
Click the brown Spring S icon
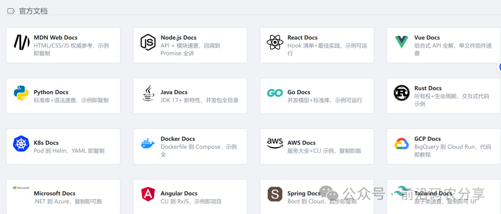pos(275,194)
